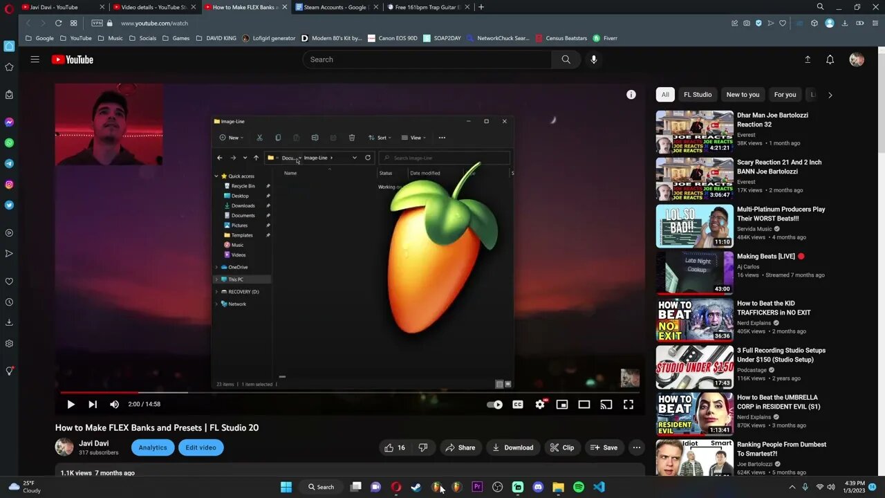
Task: Click the YouTube search field
Action: click(427, 59)
